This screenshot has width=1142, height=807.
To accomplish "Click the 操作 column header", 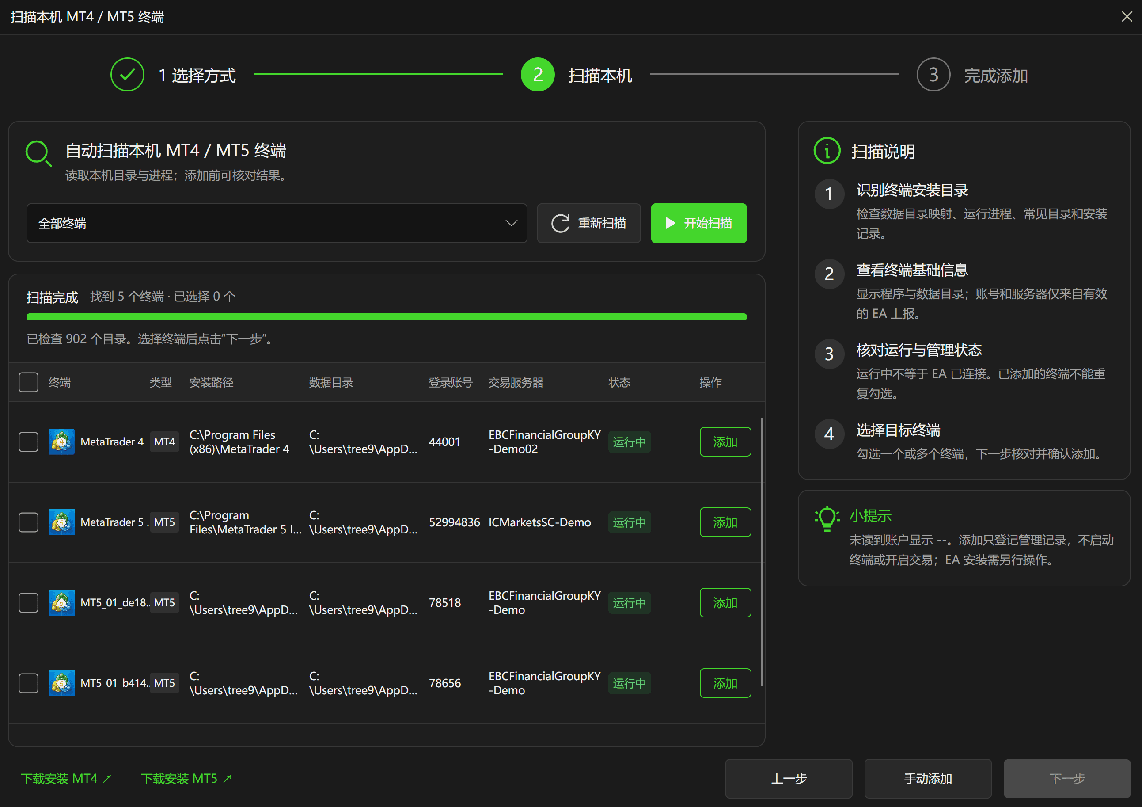I will pyautogui.click(x=711, y=383).
